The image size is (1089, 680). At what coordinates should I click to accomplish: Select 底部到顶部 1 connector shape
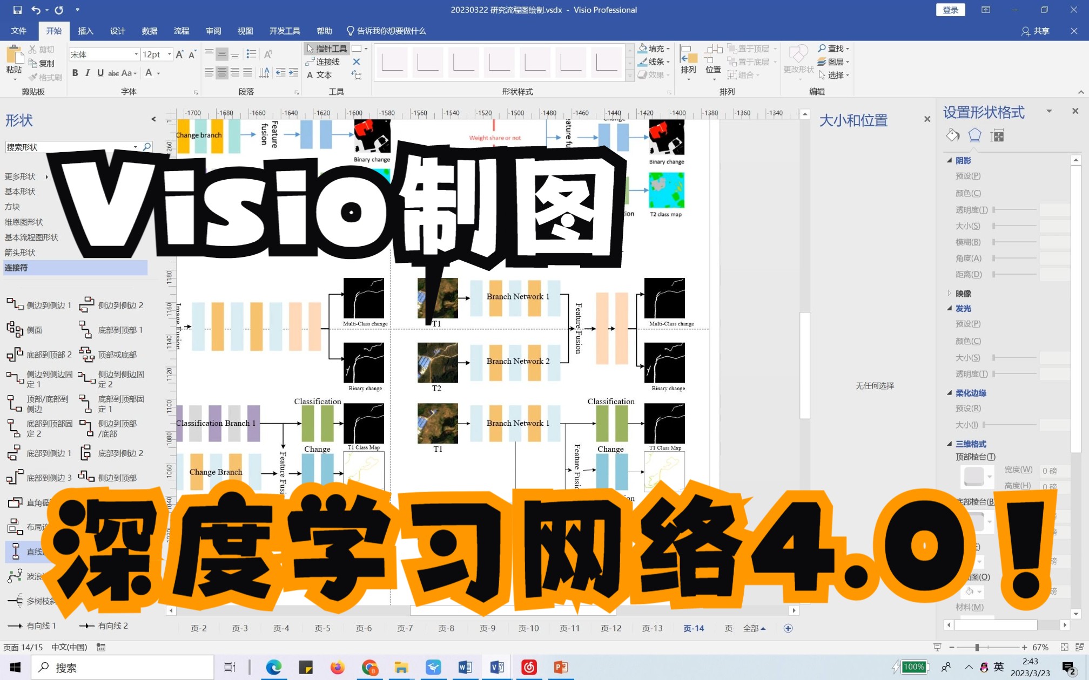tap(112, 330)
